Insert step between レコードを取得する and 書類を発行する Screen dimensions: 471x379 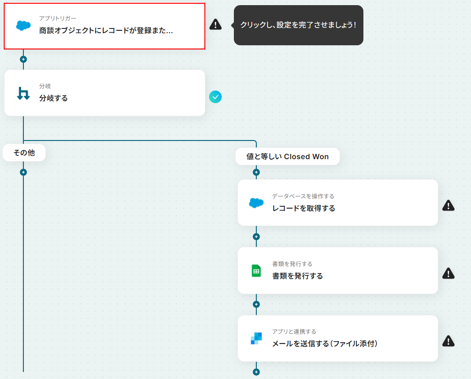pos(256,237)
